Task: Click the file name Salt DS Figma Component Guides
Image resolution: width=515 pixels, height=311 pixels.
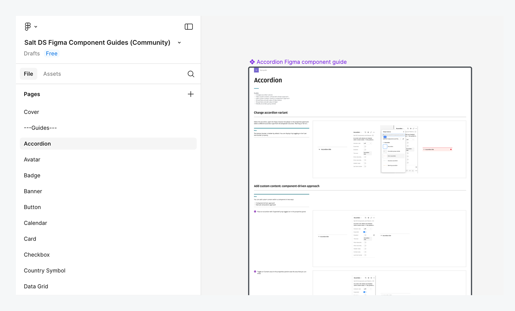Action: coord(97,42)
